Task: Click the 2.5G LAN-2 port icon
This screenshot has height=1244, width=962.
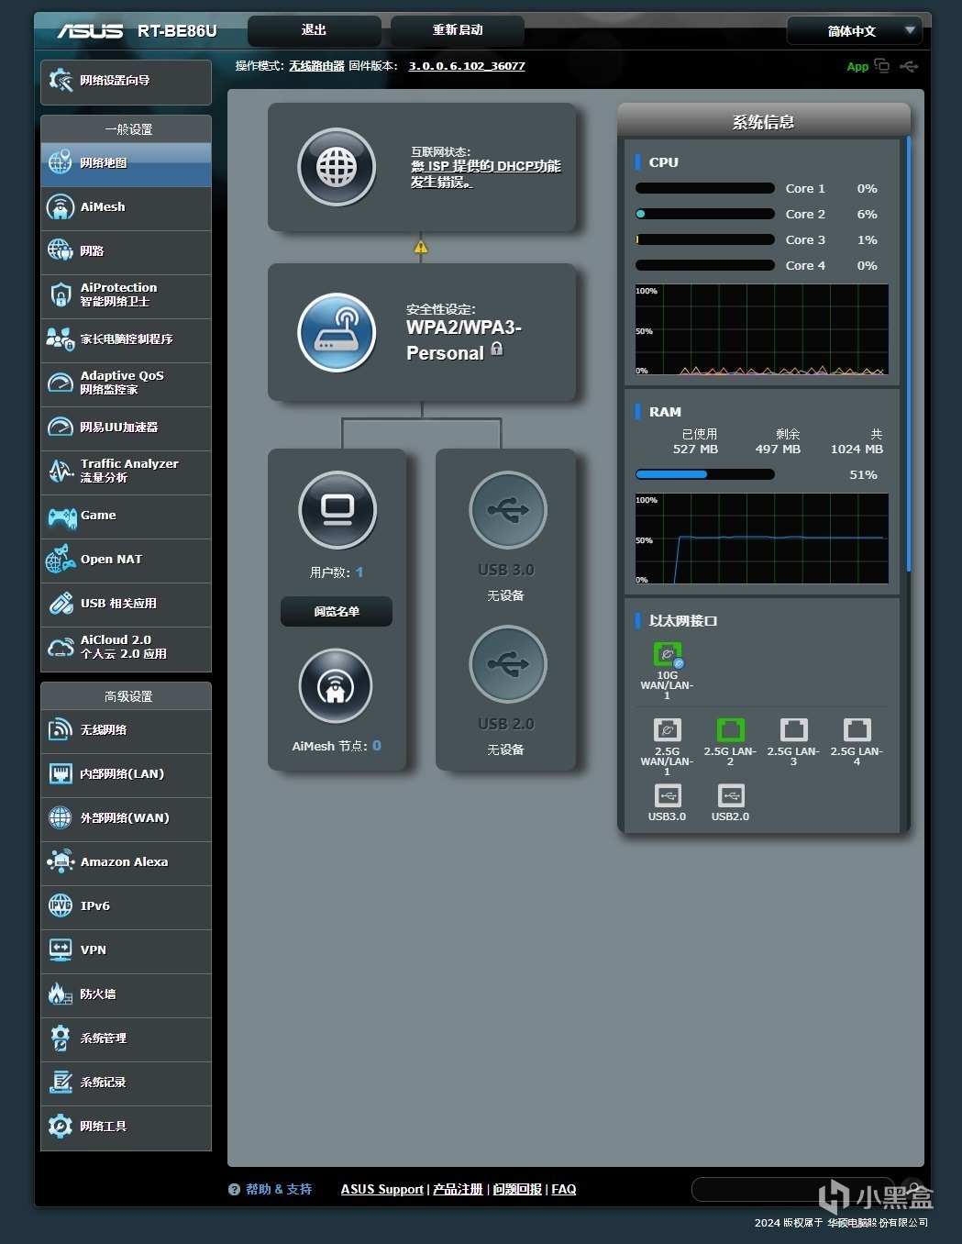Action: coord(730,730)
